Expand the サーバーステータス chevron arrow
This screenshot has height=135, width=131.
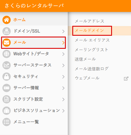[x=64, y=65]
